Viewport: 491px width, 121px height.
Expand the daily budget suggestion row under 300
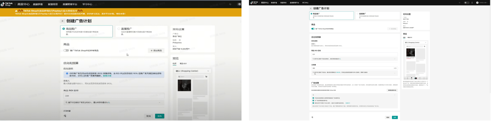[395, 72]
